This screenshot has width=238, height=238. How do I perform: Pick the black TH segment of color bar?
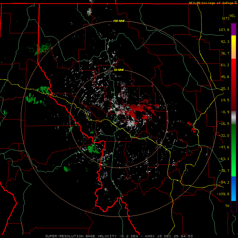[x=234, y=206]
